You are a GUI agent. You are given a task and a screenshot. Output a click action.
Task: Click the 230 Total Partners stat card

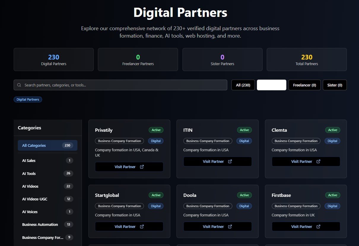coord(307,60)
